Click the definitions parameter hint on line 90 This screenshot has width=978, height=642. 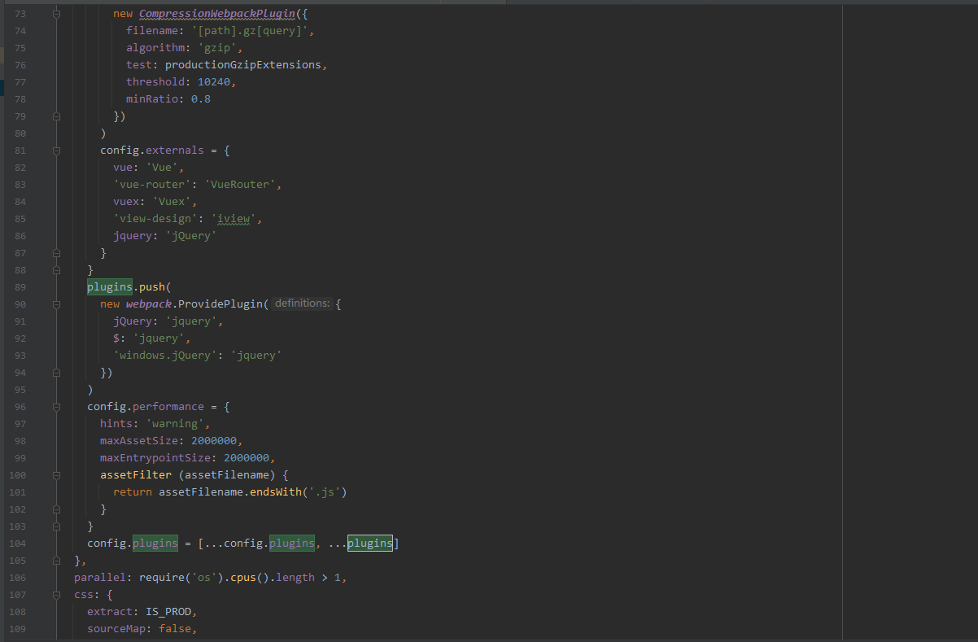[301, 303]
